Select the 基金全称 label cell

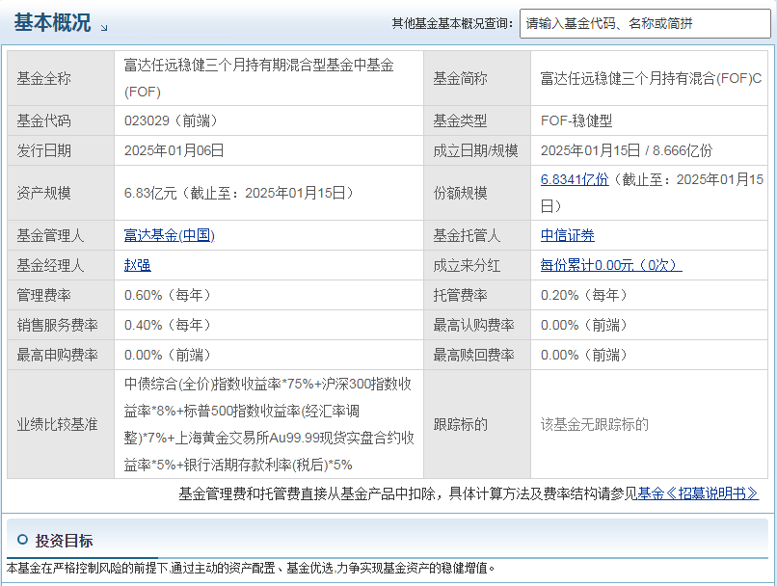[x=61, y=78]
